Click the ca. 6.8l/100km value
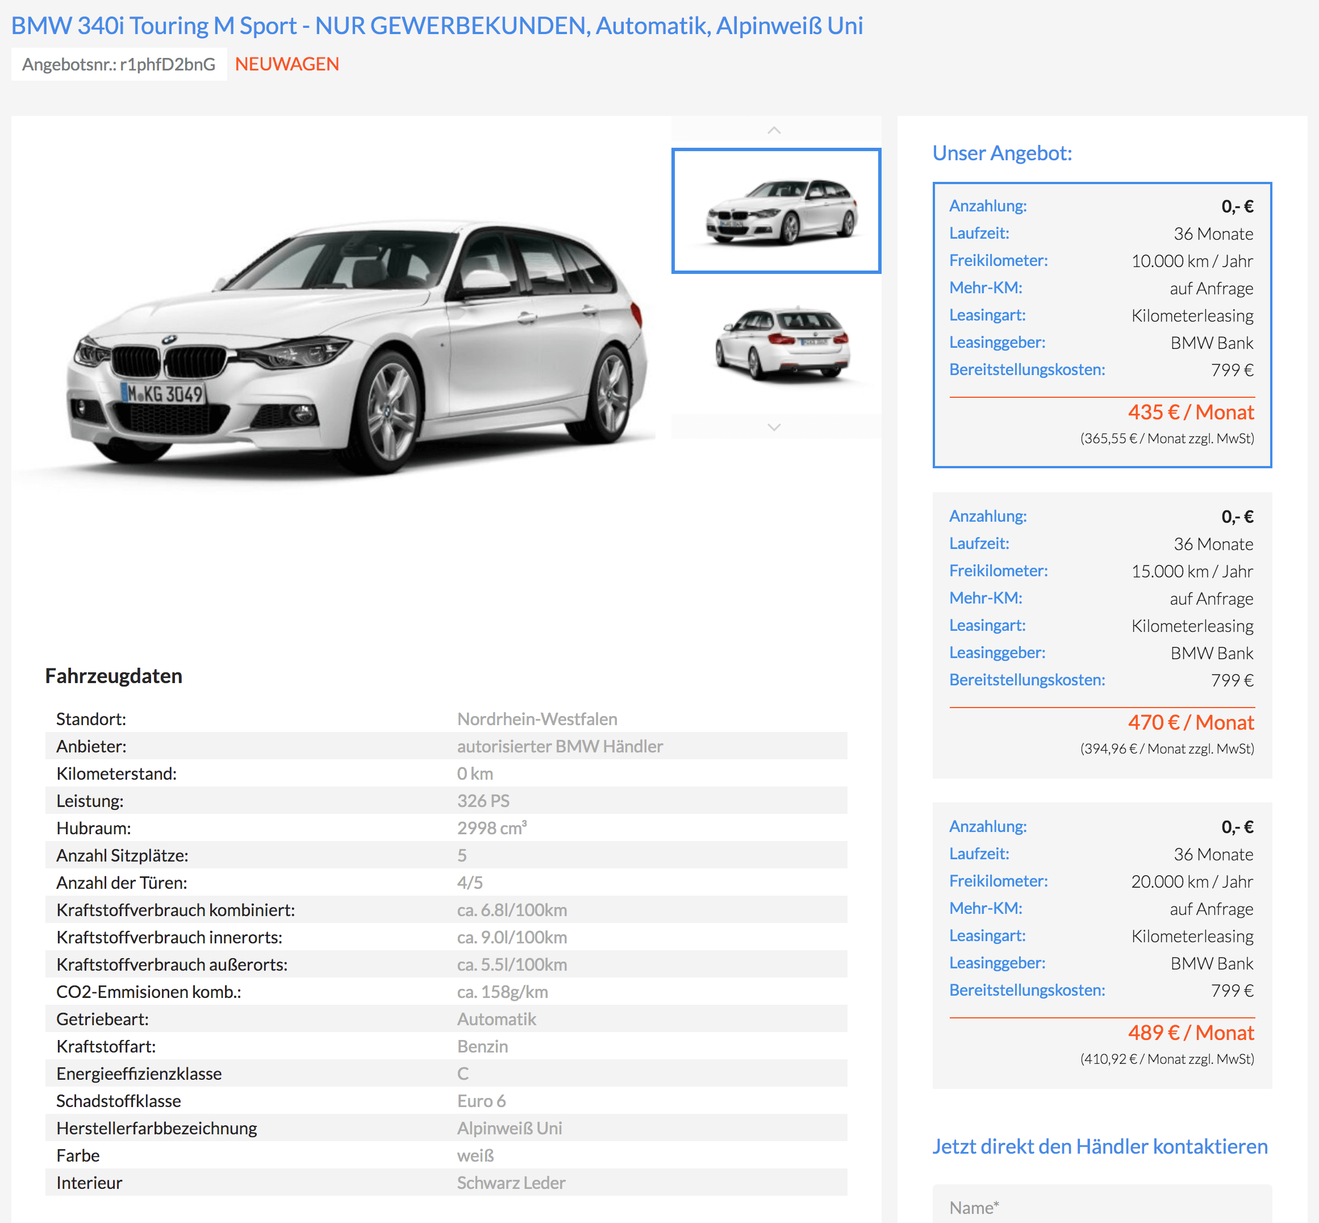Image resolution: width=1319 pixels, height=1223 pixels. [x=512, y=910]
